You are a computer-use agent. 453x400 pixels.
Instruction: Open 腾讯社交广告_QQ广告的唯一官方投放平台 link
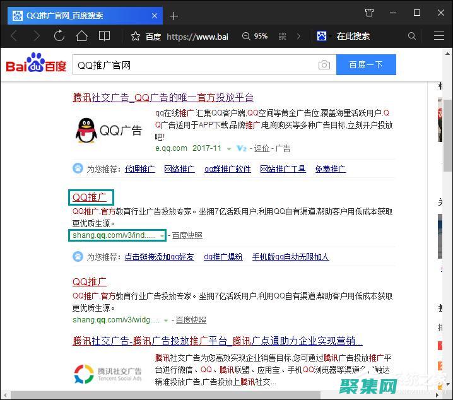point(163,97)
